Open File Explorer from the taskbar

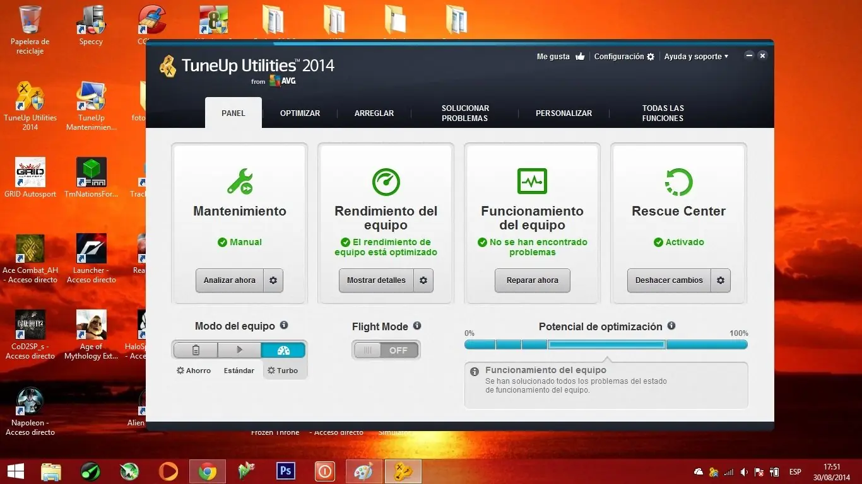pyautogui.click(x=51, y=471)
